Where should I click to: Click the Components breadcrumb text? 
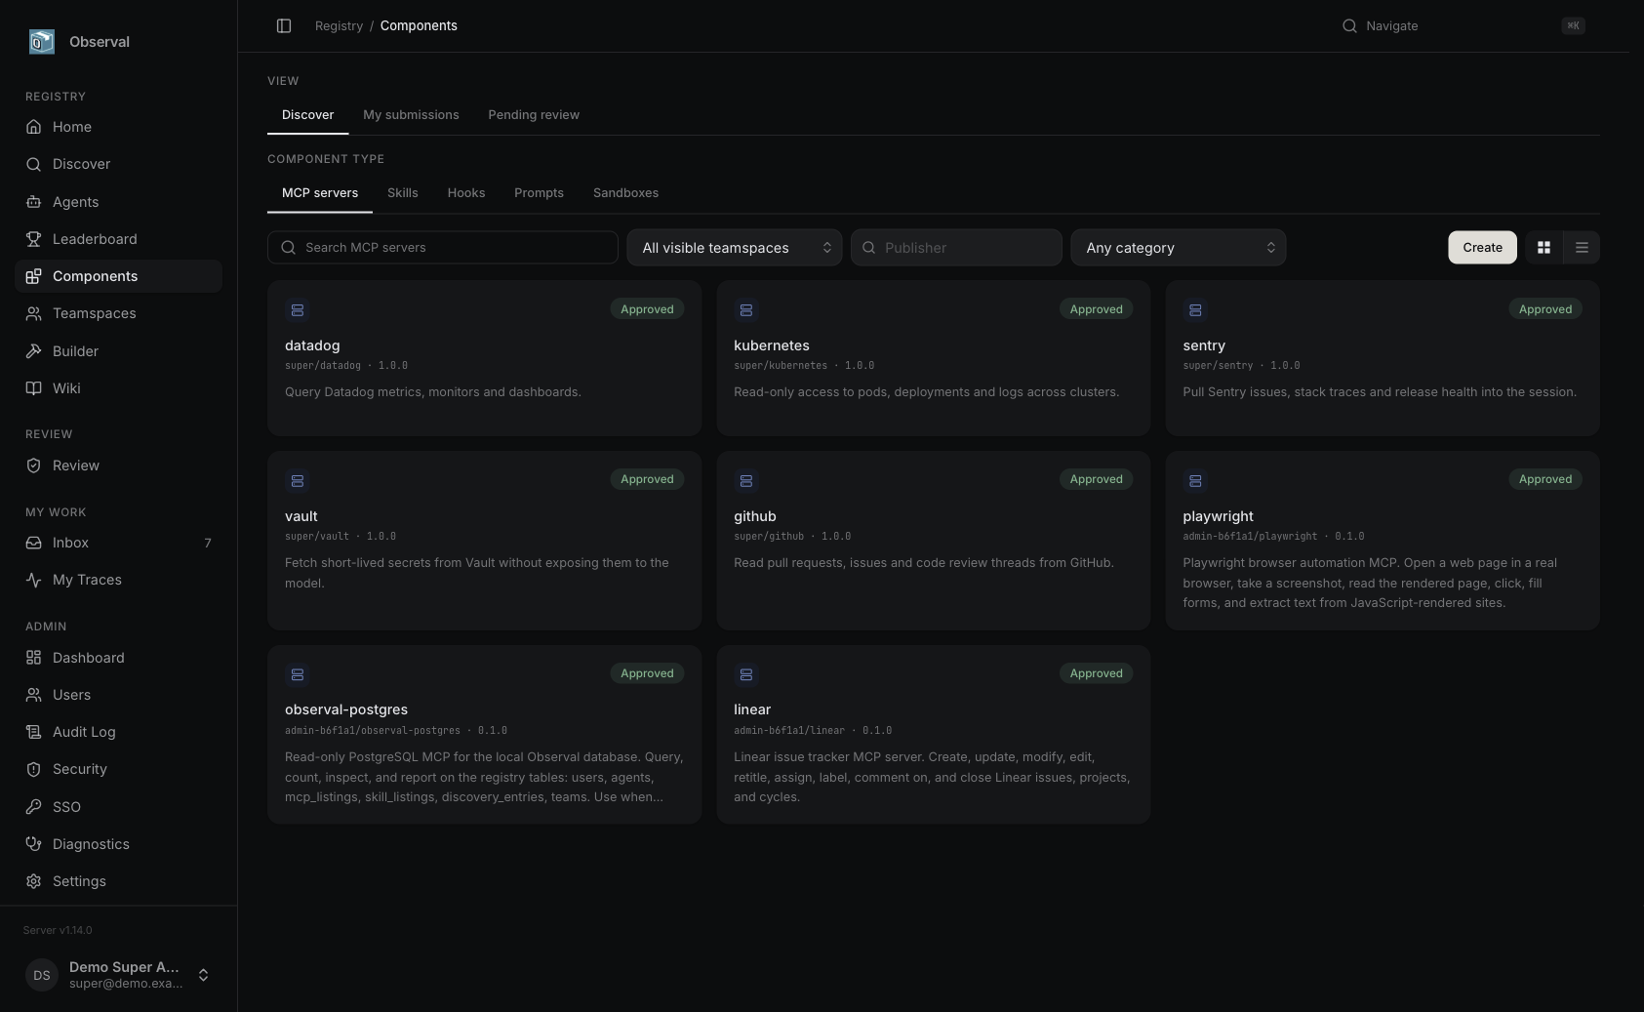click(x=419, y=26)
